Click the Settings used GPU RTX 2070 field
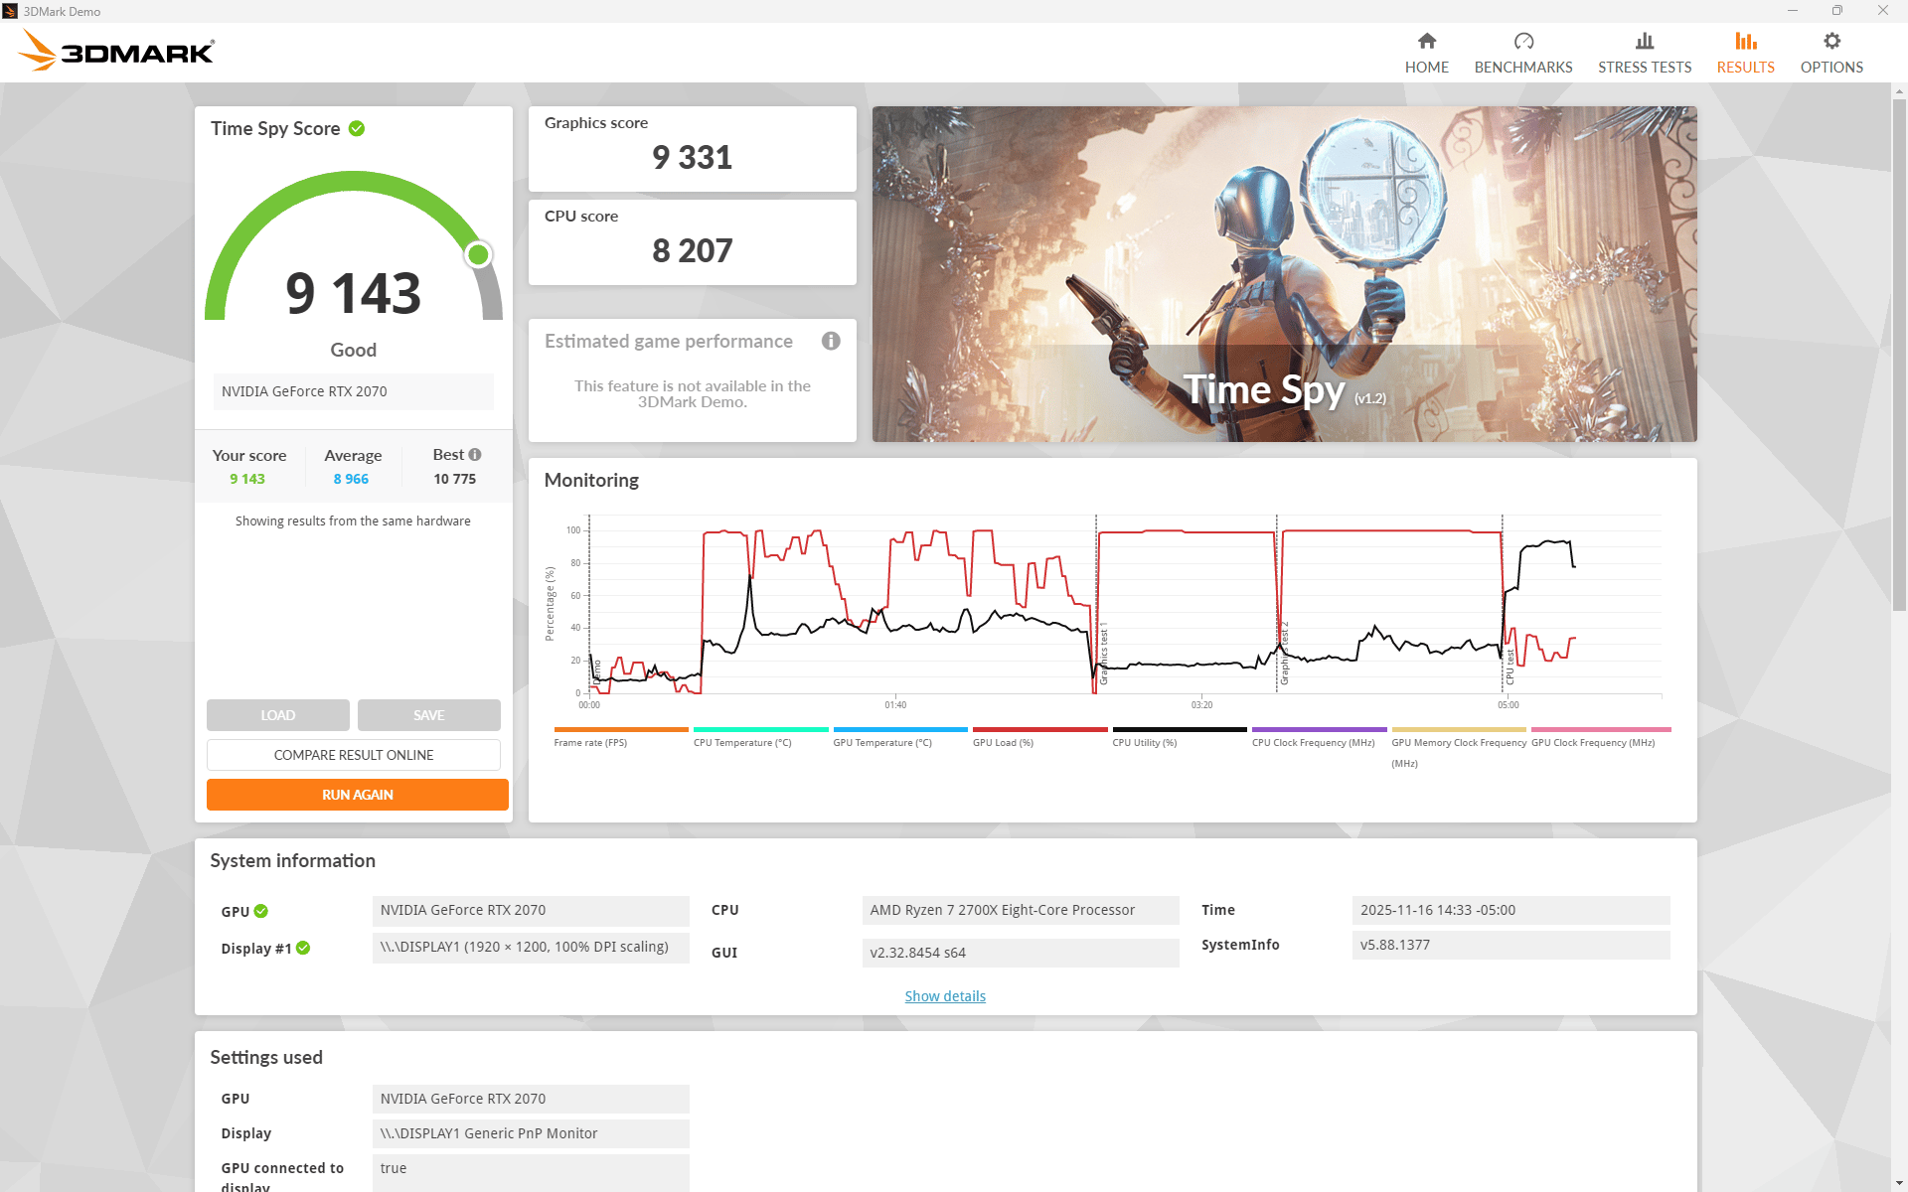Screen dimensions: 1908x1192 tap(531, 1099)
